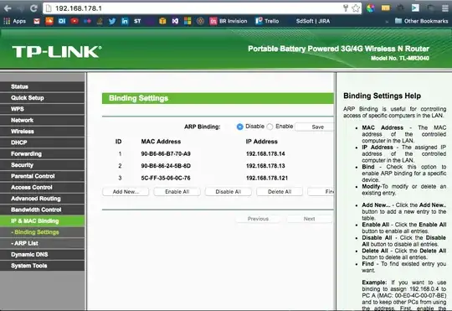This screenshot has width=452, height=311.
Task: Click the Enable All button
Action: click(177, 192)
